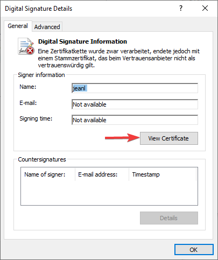The height and width of the screenshot is (260, 218).
Task: Click the E-mail Not available field
Action: click(135, 104)
